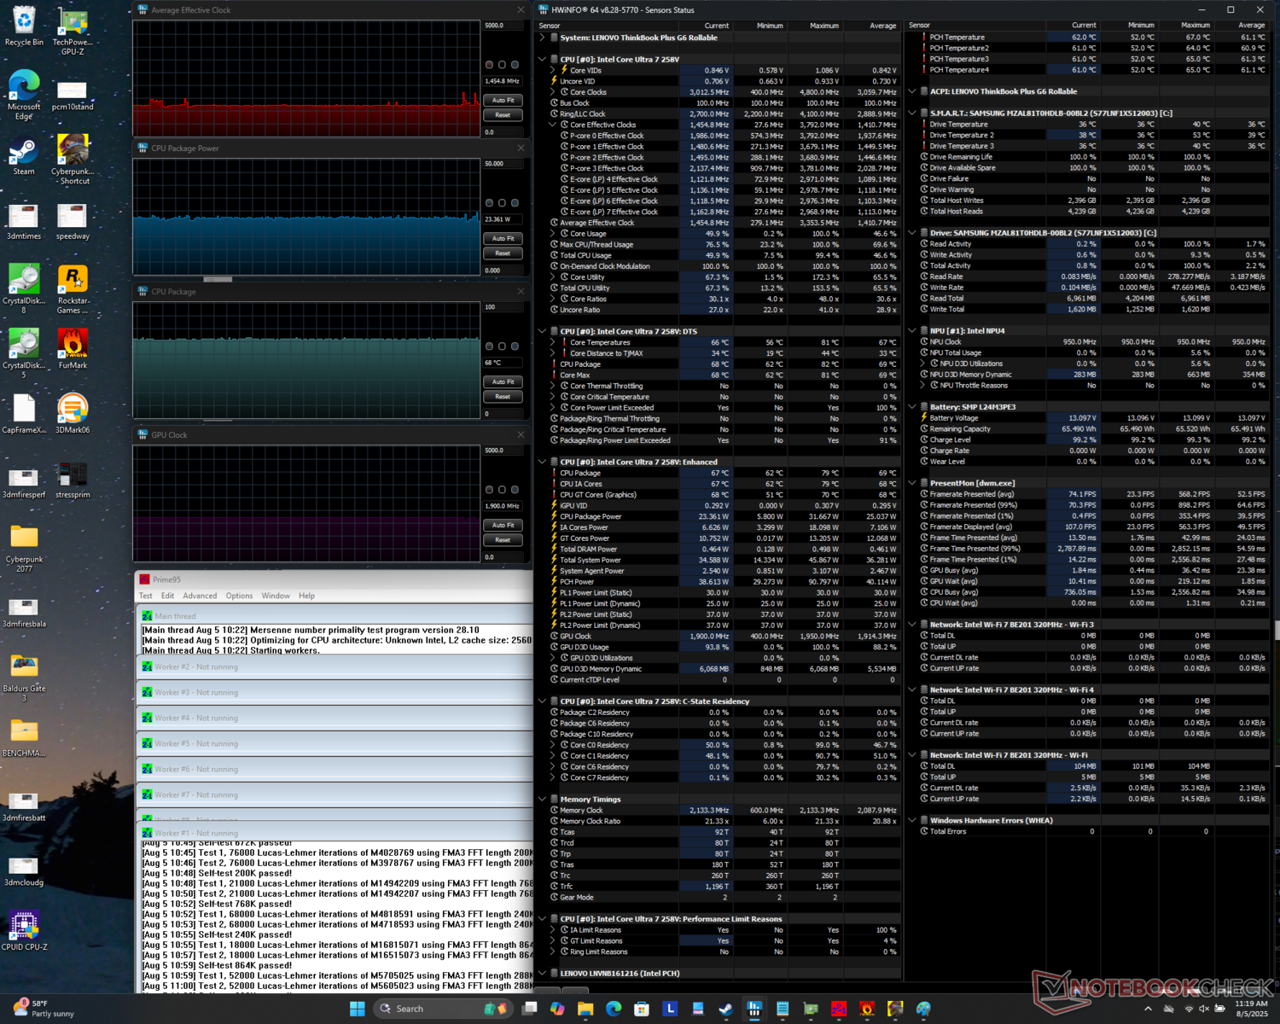Select first color circle in CPU Package Power graph
Screen dimensions: 1280x1024
pos(489,203)
